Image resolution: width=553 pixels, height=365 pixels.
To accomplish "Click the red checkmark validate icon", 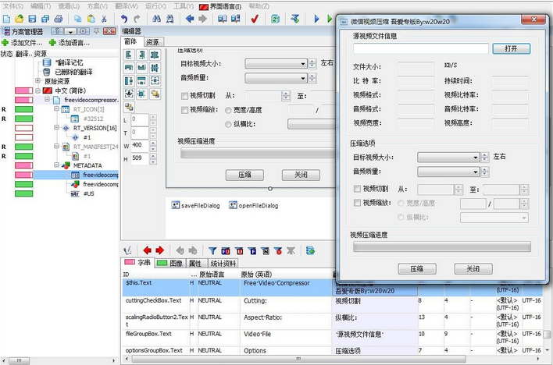I will [x=255, y=19].
